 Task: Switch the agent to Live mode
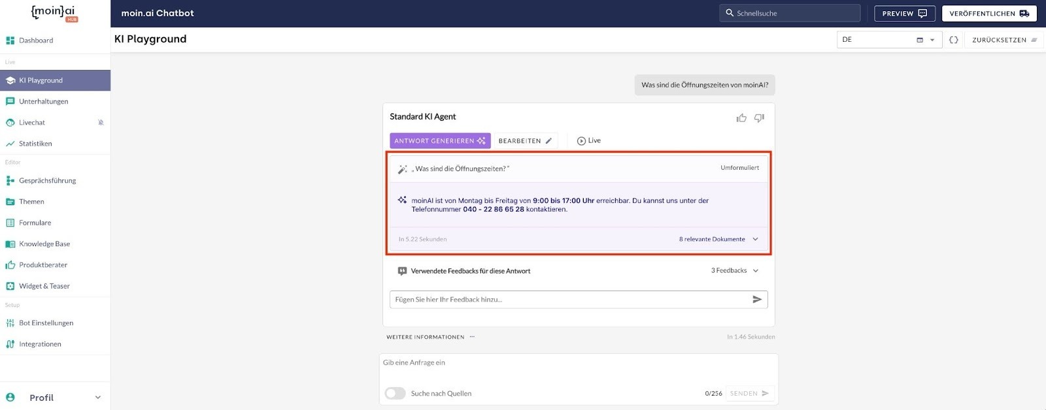(588, 141)
